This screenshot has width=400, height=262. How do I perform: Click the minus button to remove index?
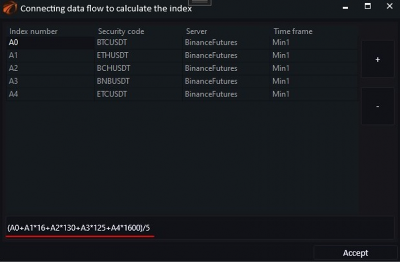378,106
